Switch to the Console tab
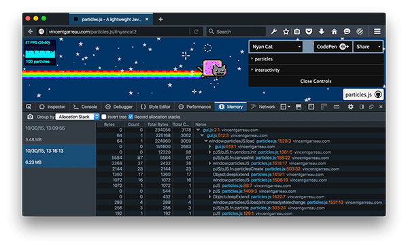The width and height of the screenshot is (408, 248). point(85,107)
